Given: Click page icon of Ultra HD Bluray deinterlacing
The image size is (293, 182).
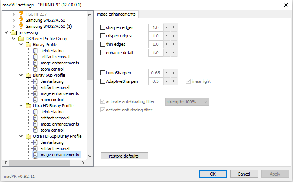Looking at the screenshot, I should pos(36,112).
